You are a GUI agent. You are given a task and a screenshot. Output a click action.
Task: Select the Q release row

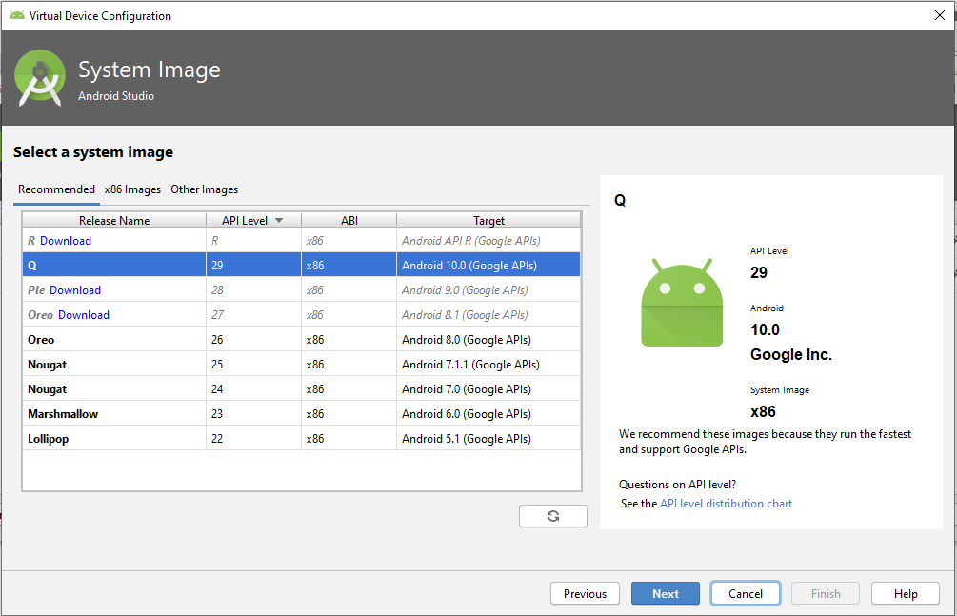point(302,266)
